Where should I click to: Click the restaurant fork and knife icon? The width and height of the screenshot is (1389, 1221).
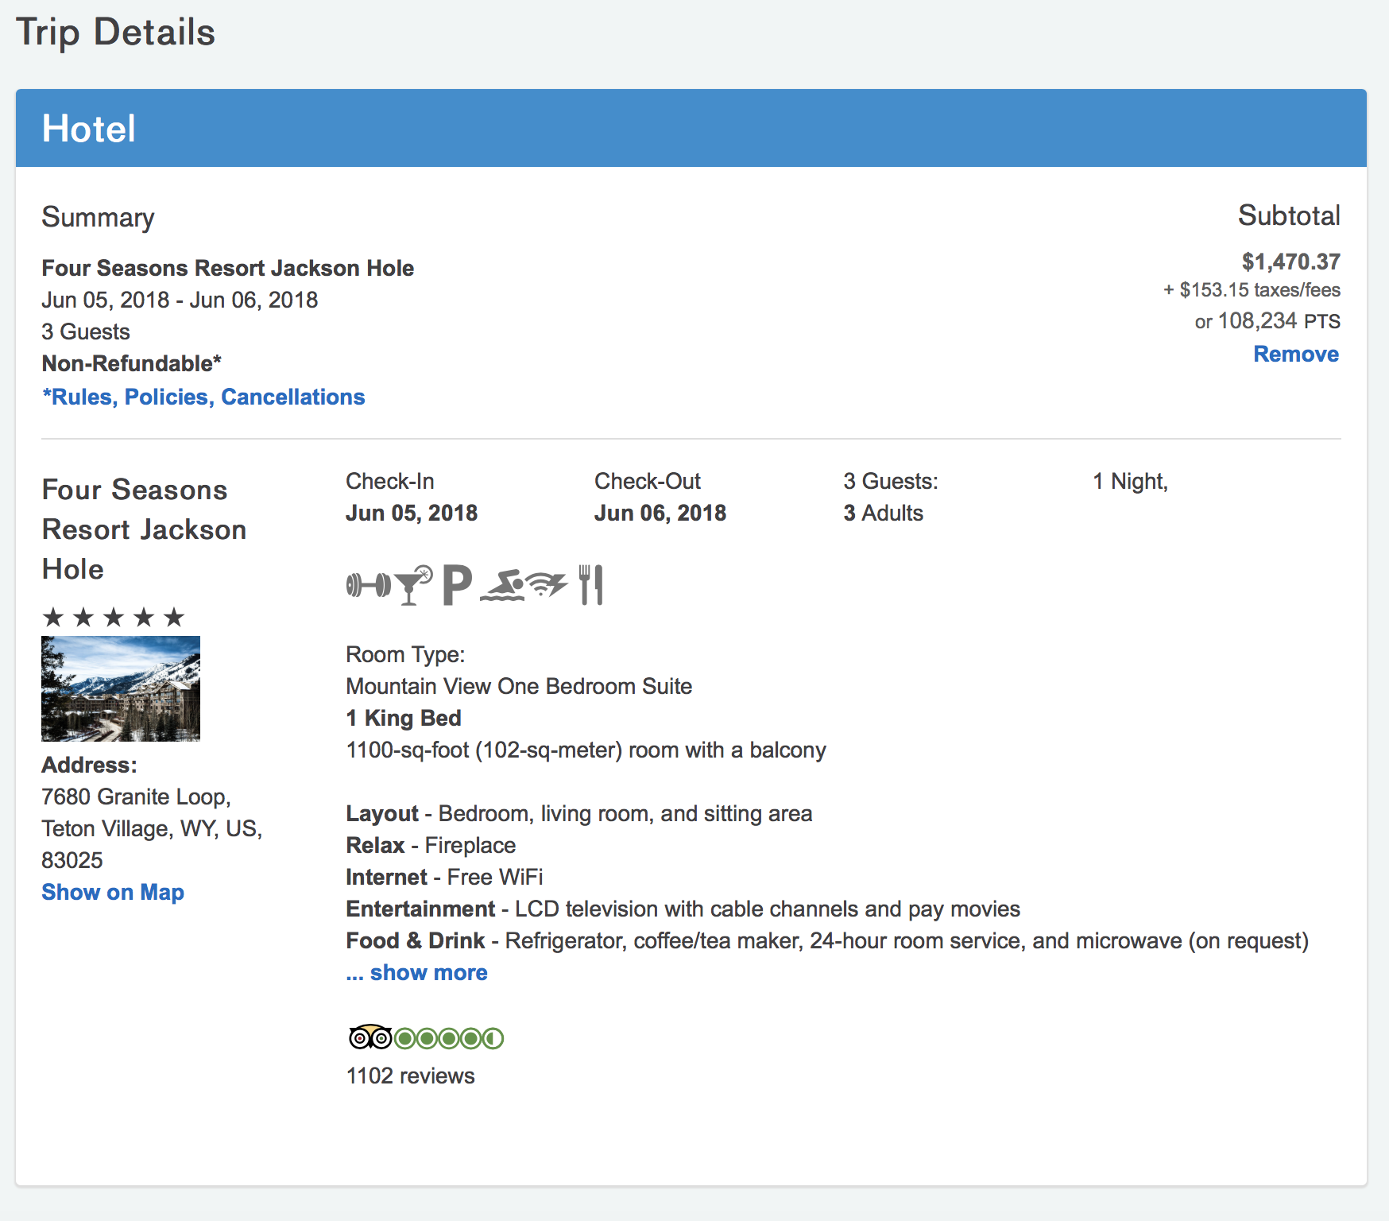(x=591, y=585)
